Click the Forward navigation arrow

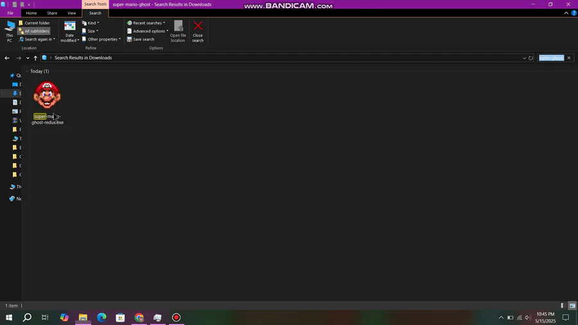click(x=19, y=58)
